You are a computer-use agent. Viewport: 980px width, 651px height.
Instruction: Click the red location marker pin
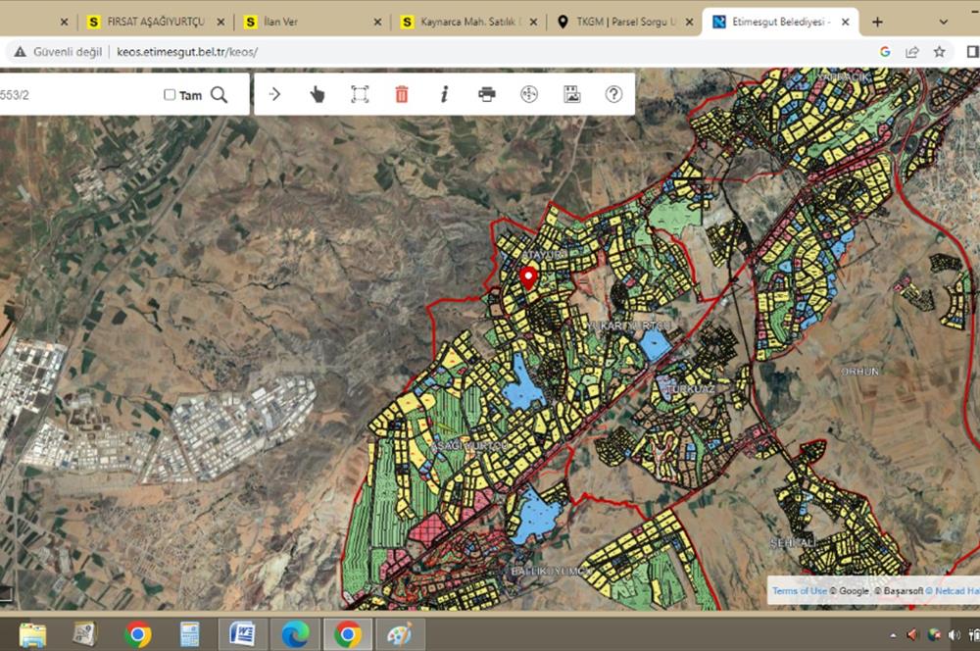tap(528, 276)
